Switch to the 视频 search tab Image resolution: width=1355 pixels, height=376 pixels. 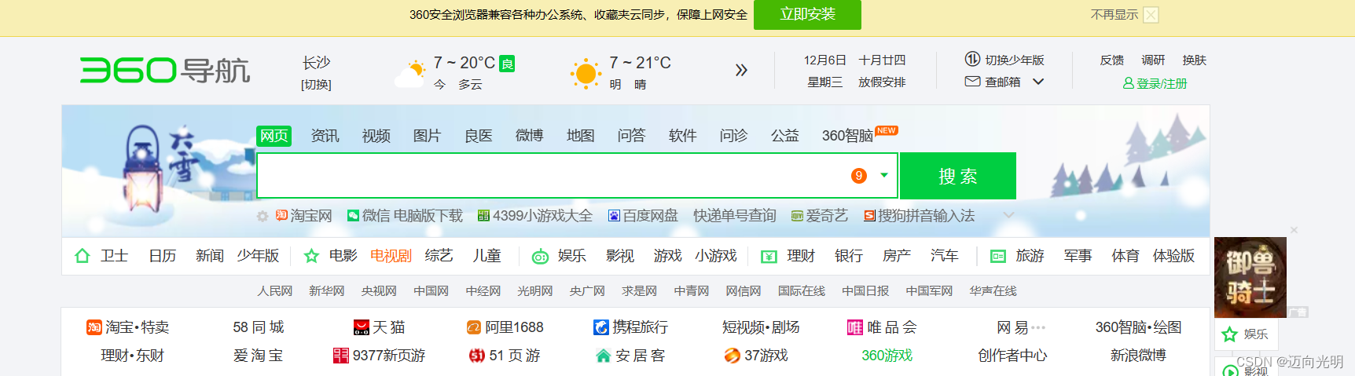click(x=376, y=136)
